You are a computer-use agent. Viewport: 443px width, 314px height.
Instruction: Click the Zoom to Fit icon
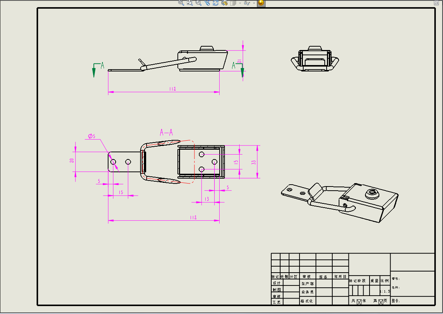(x=190, y=3)
